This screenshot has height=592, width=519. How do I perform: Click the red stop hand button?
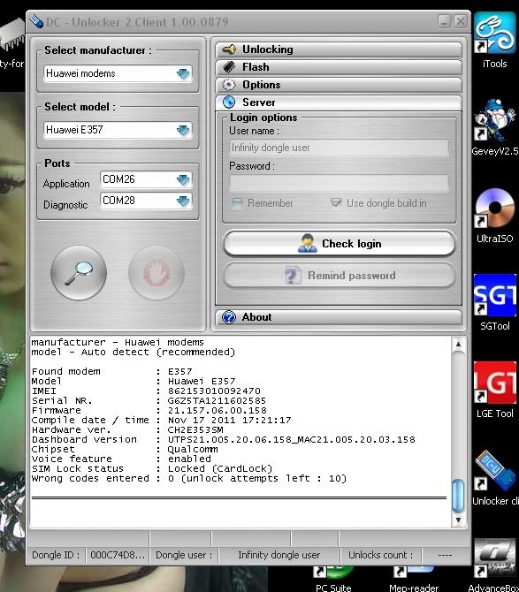coord(156,273)
